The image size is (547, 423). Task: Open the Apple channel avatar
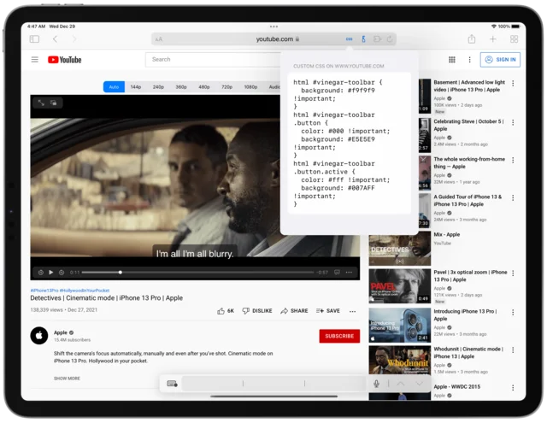point(39,336)
